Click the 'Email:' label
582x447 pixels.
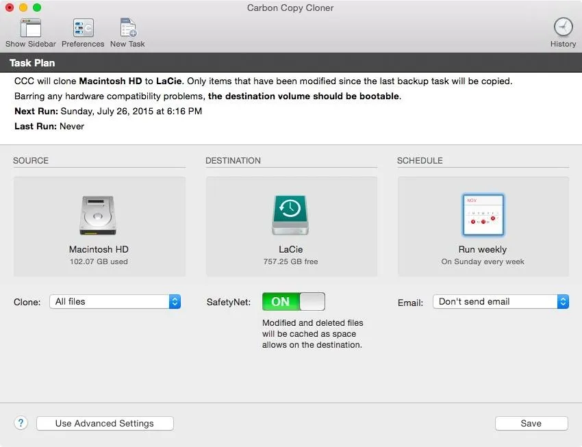click(x=411, y=303)
